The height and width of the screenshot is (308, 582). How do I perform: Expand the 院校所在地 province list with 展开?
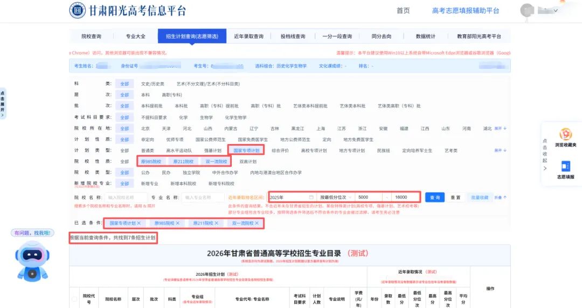[x=500, y=128]
